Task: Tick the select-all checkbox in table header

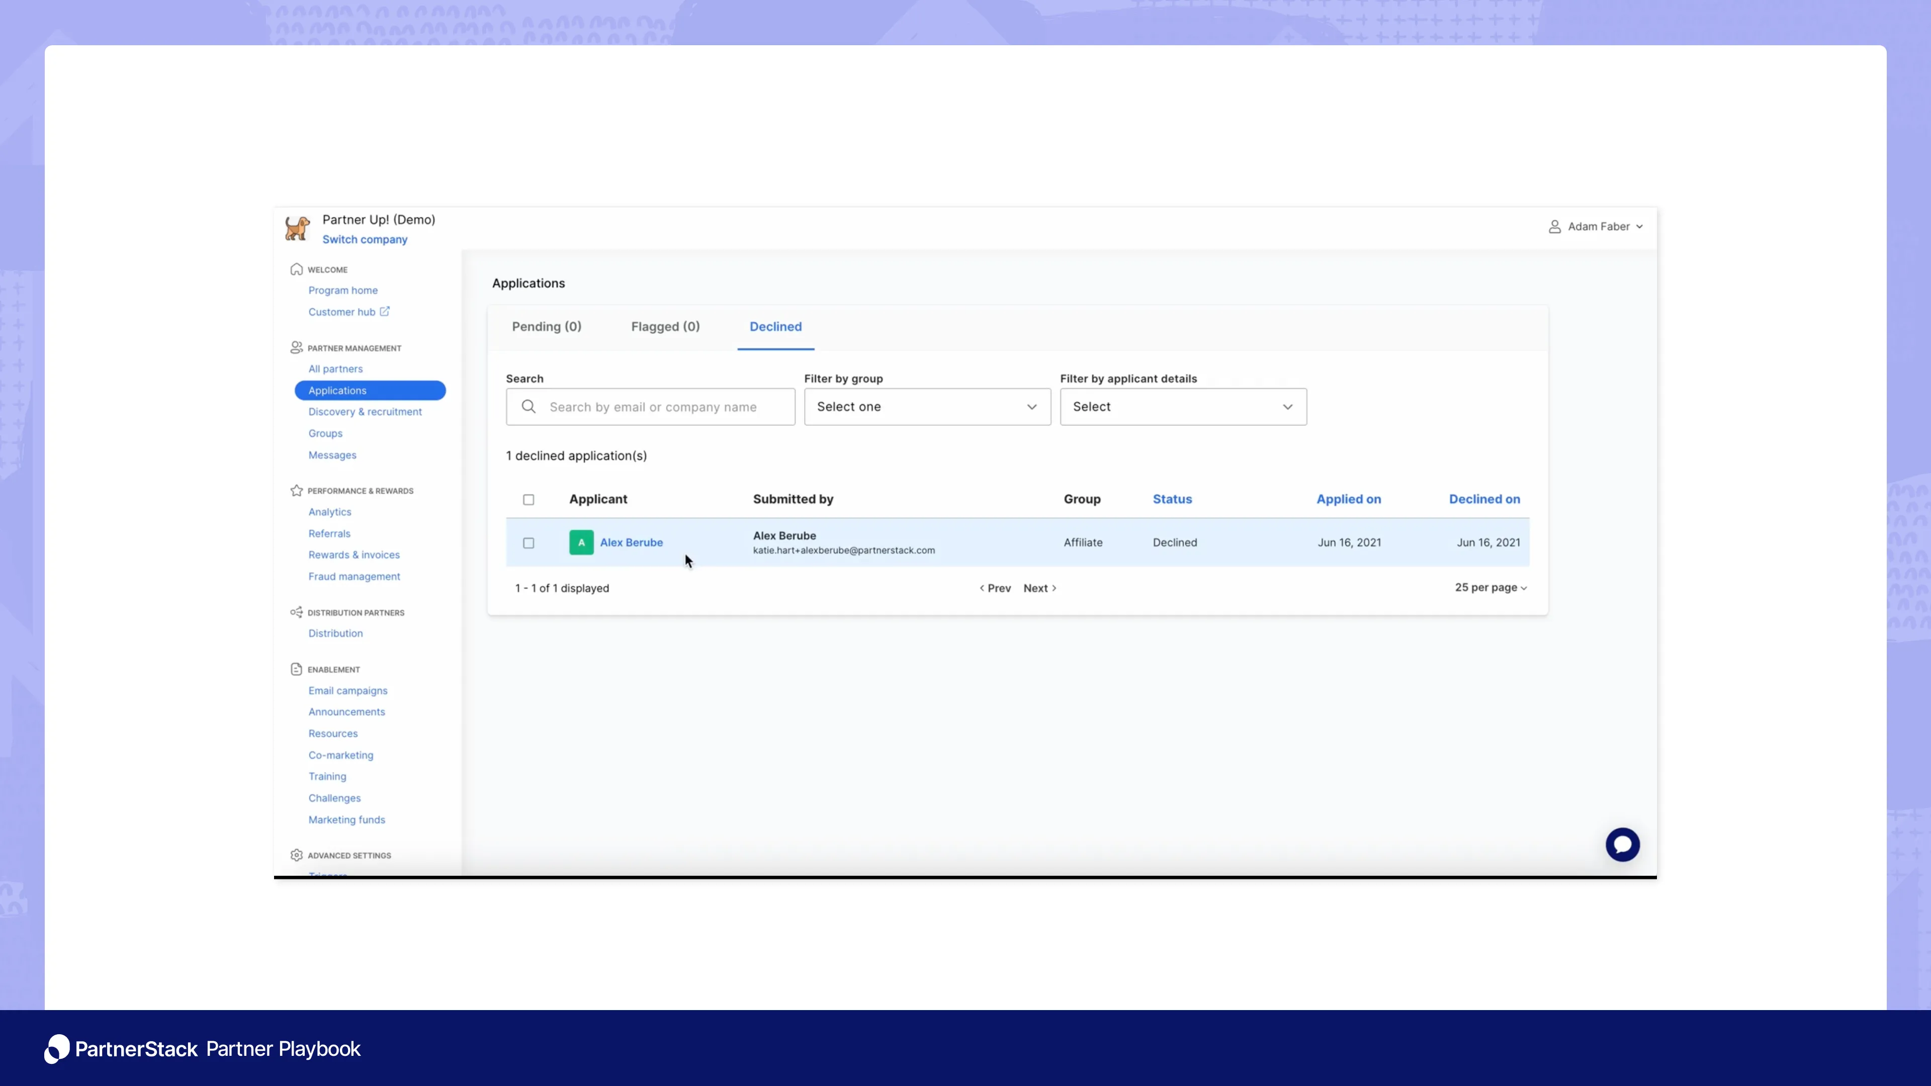Action: point(529,500)
